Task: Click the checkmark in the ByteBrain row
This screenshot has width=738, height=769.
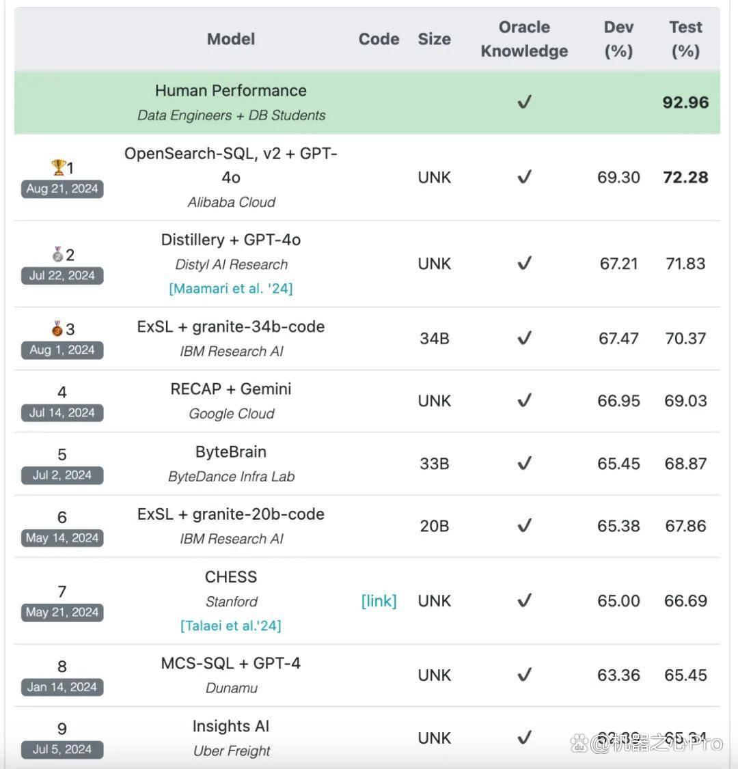Action: click(525, 463)
